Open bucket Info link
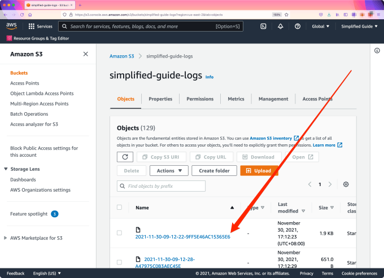Viewport: 384px width, 278px height. click(x=210, y=77)
